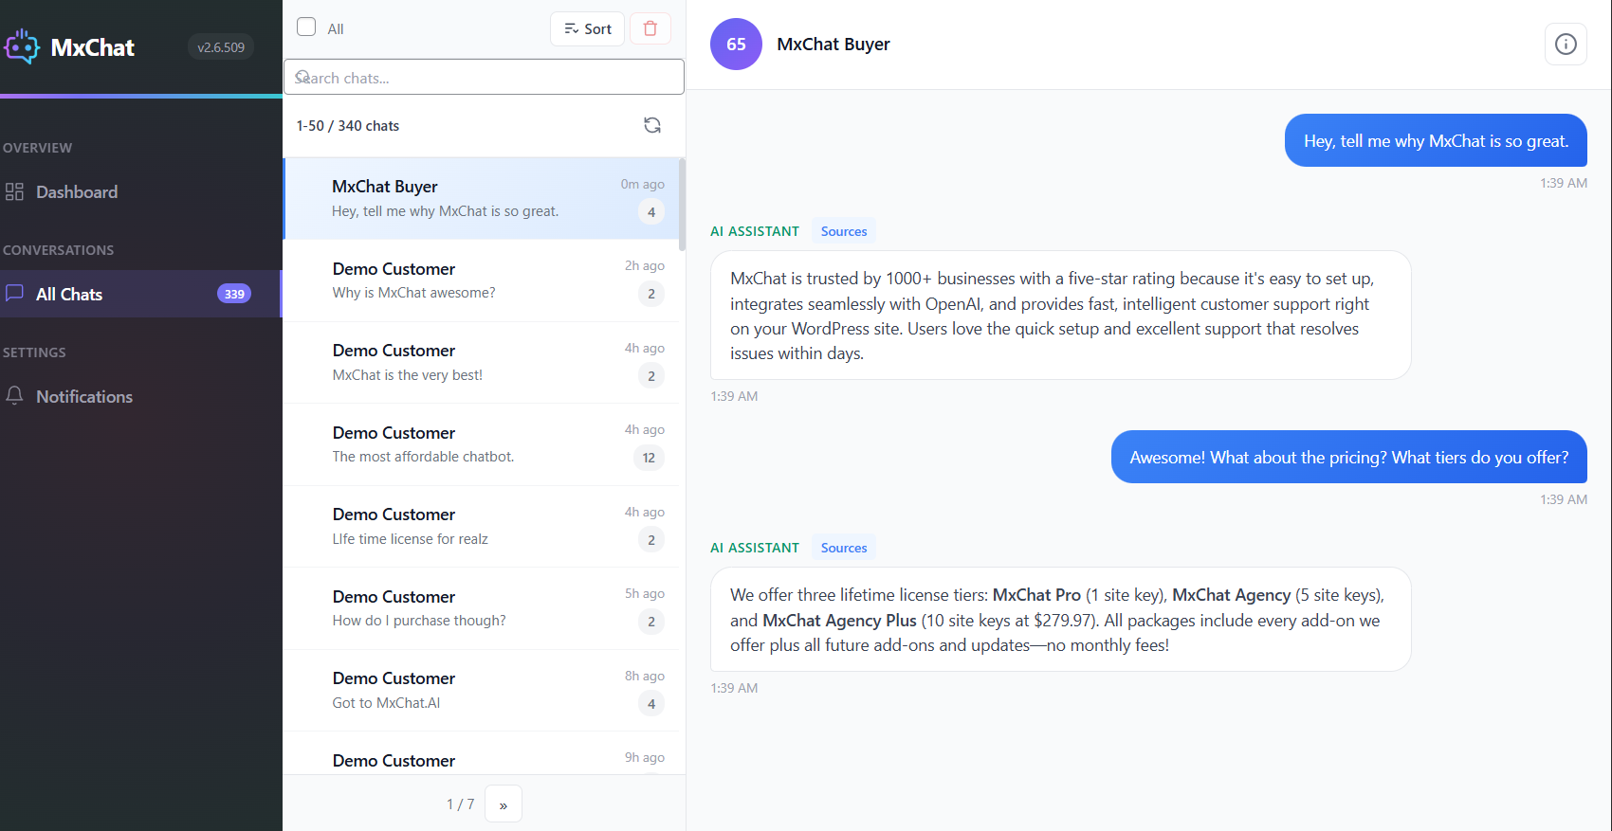Image resolution: width=1612 pixels, height=831 pixels.
Task: Click the info icon in chat header
Action: click(x=1566, y=45)
